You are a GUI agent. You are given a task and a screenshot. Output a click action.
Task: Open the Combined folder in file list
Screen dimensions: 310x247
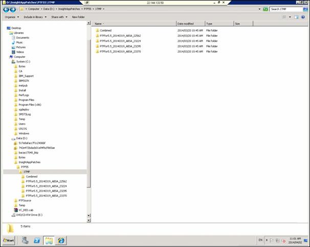[x=105, y=31]
